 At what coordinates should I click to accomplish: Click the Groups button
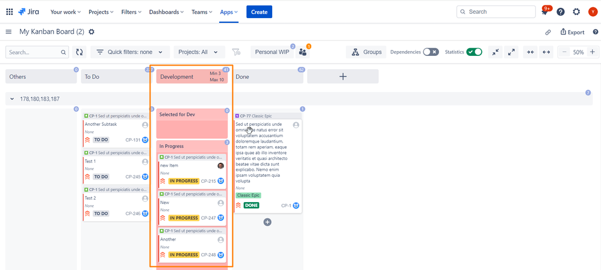click(x=367, y=52)
